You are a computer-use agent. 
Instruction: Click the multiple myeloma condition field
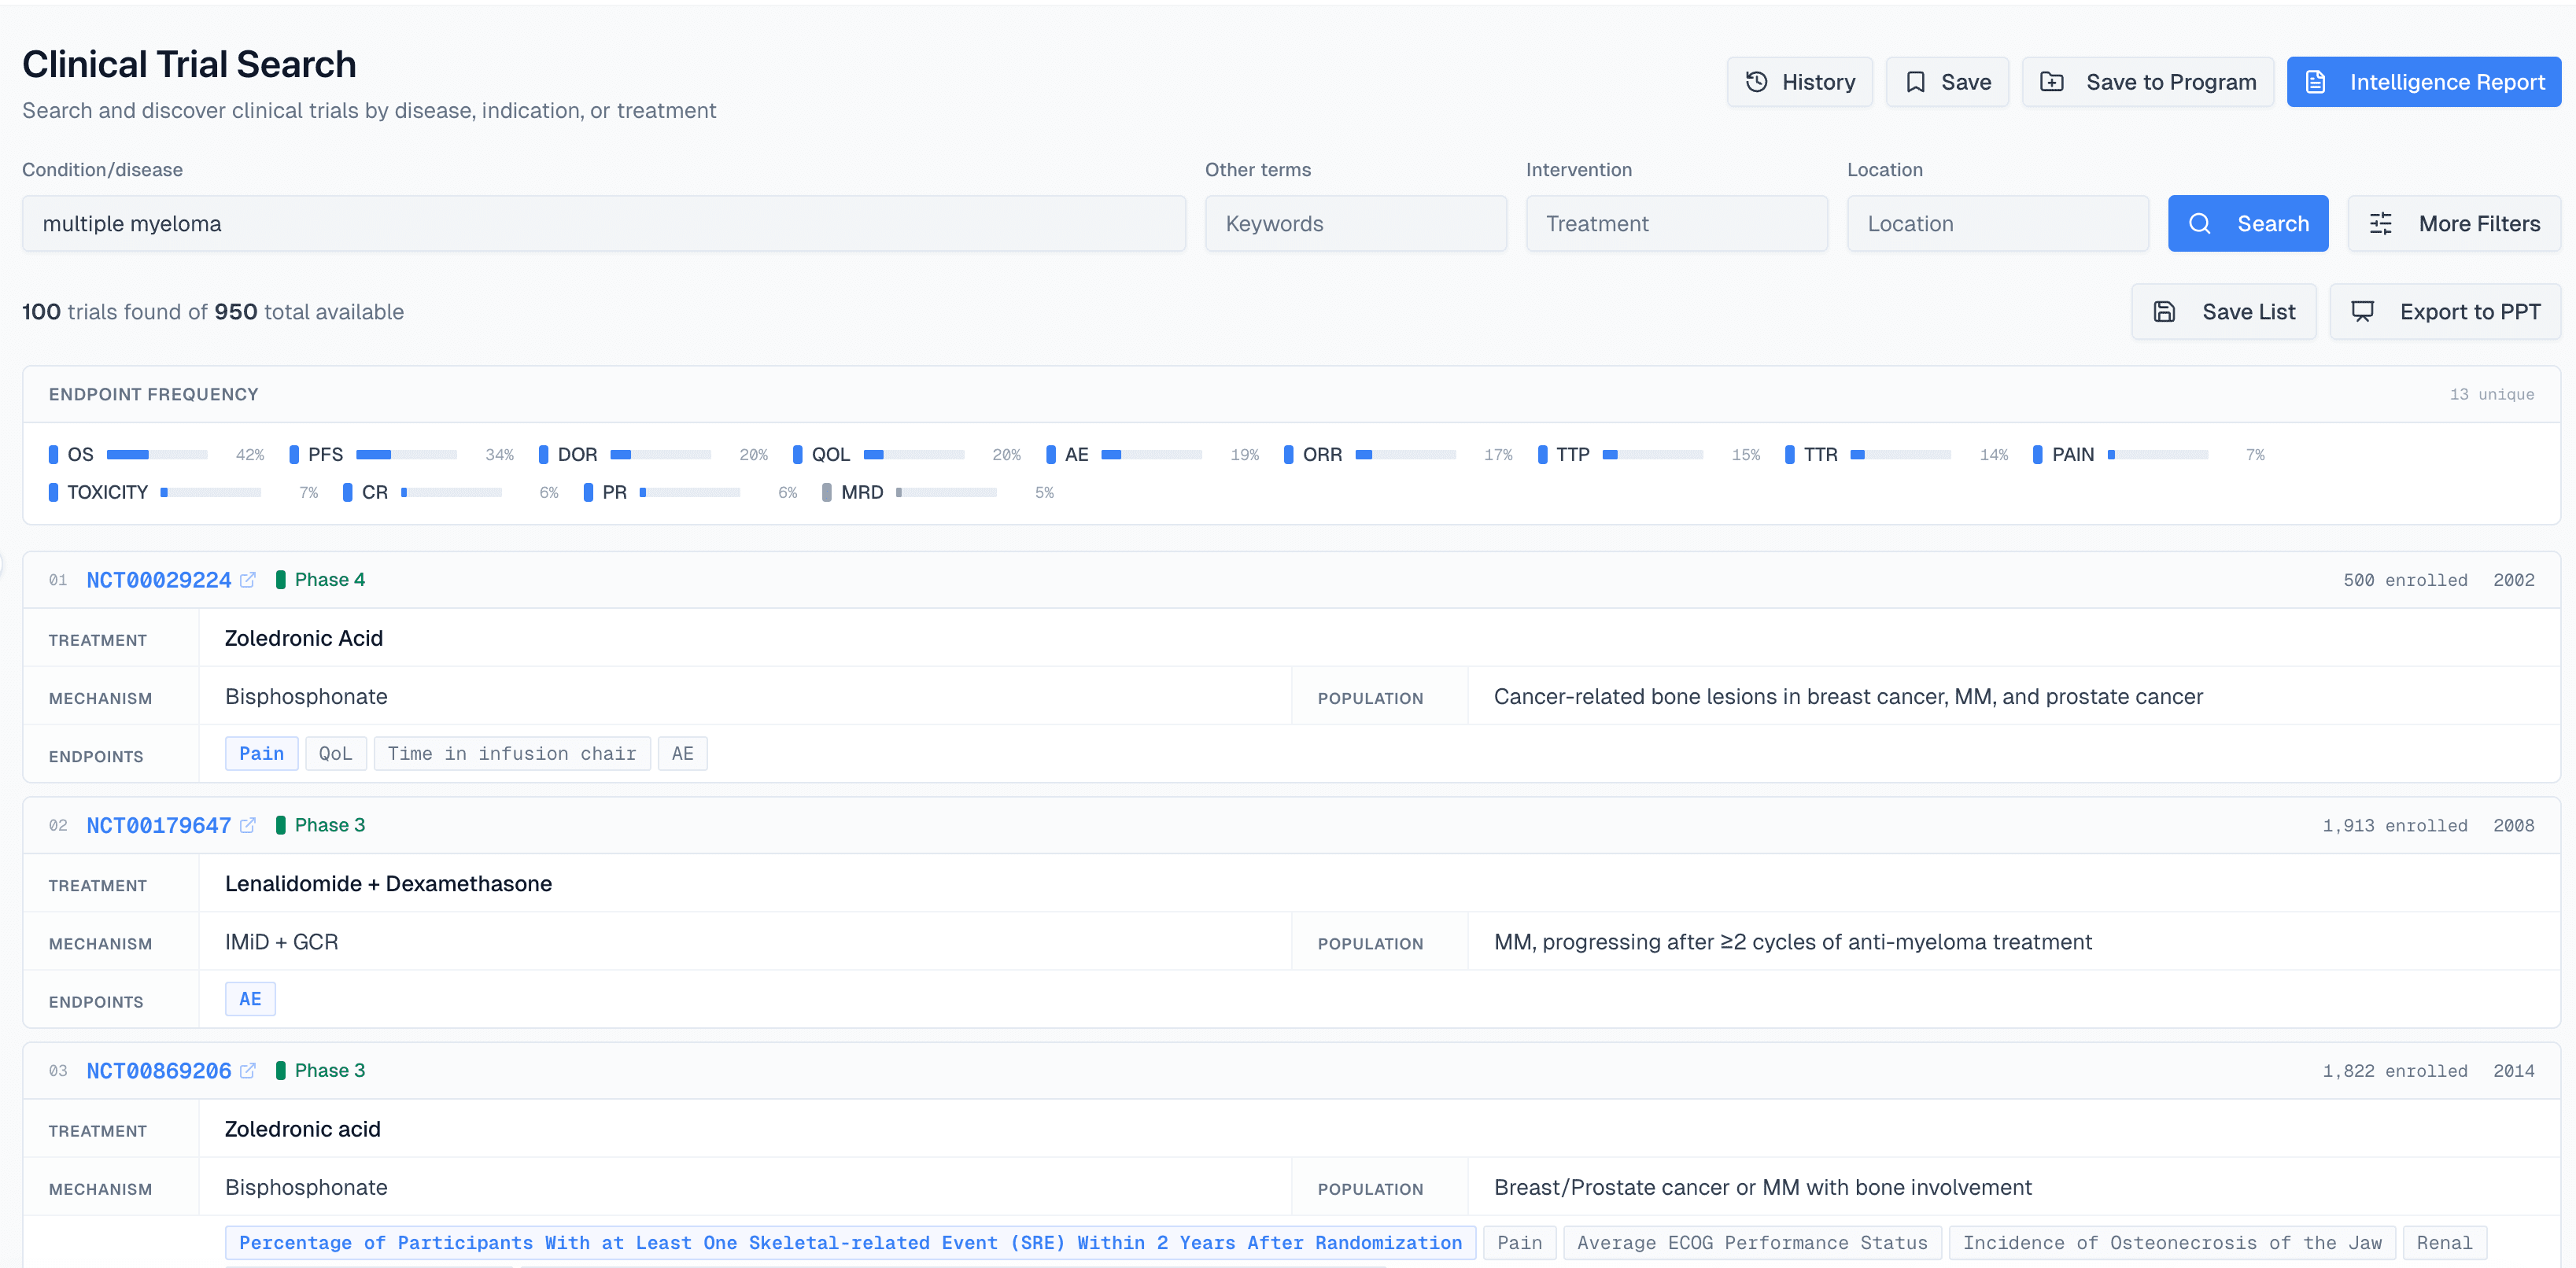600,223
